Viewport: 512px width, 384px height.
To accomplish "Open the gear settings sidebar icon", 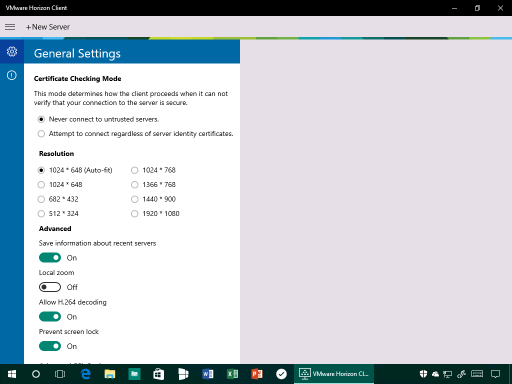I will (12, 51).
